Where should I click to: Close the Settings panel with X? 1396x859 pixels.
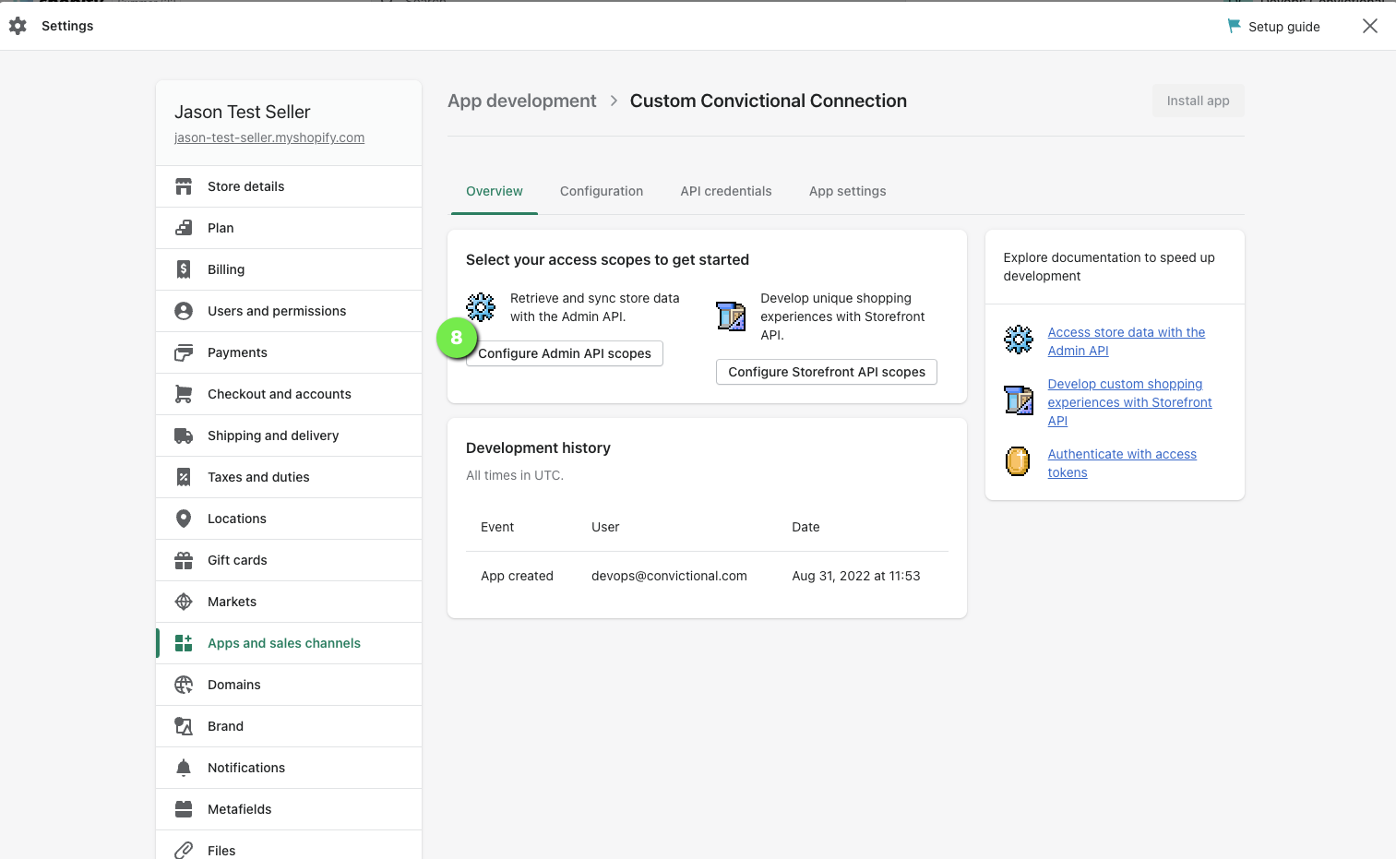pos(1370,26)
